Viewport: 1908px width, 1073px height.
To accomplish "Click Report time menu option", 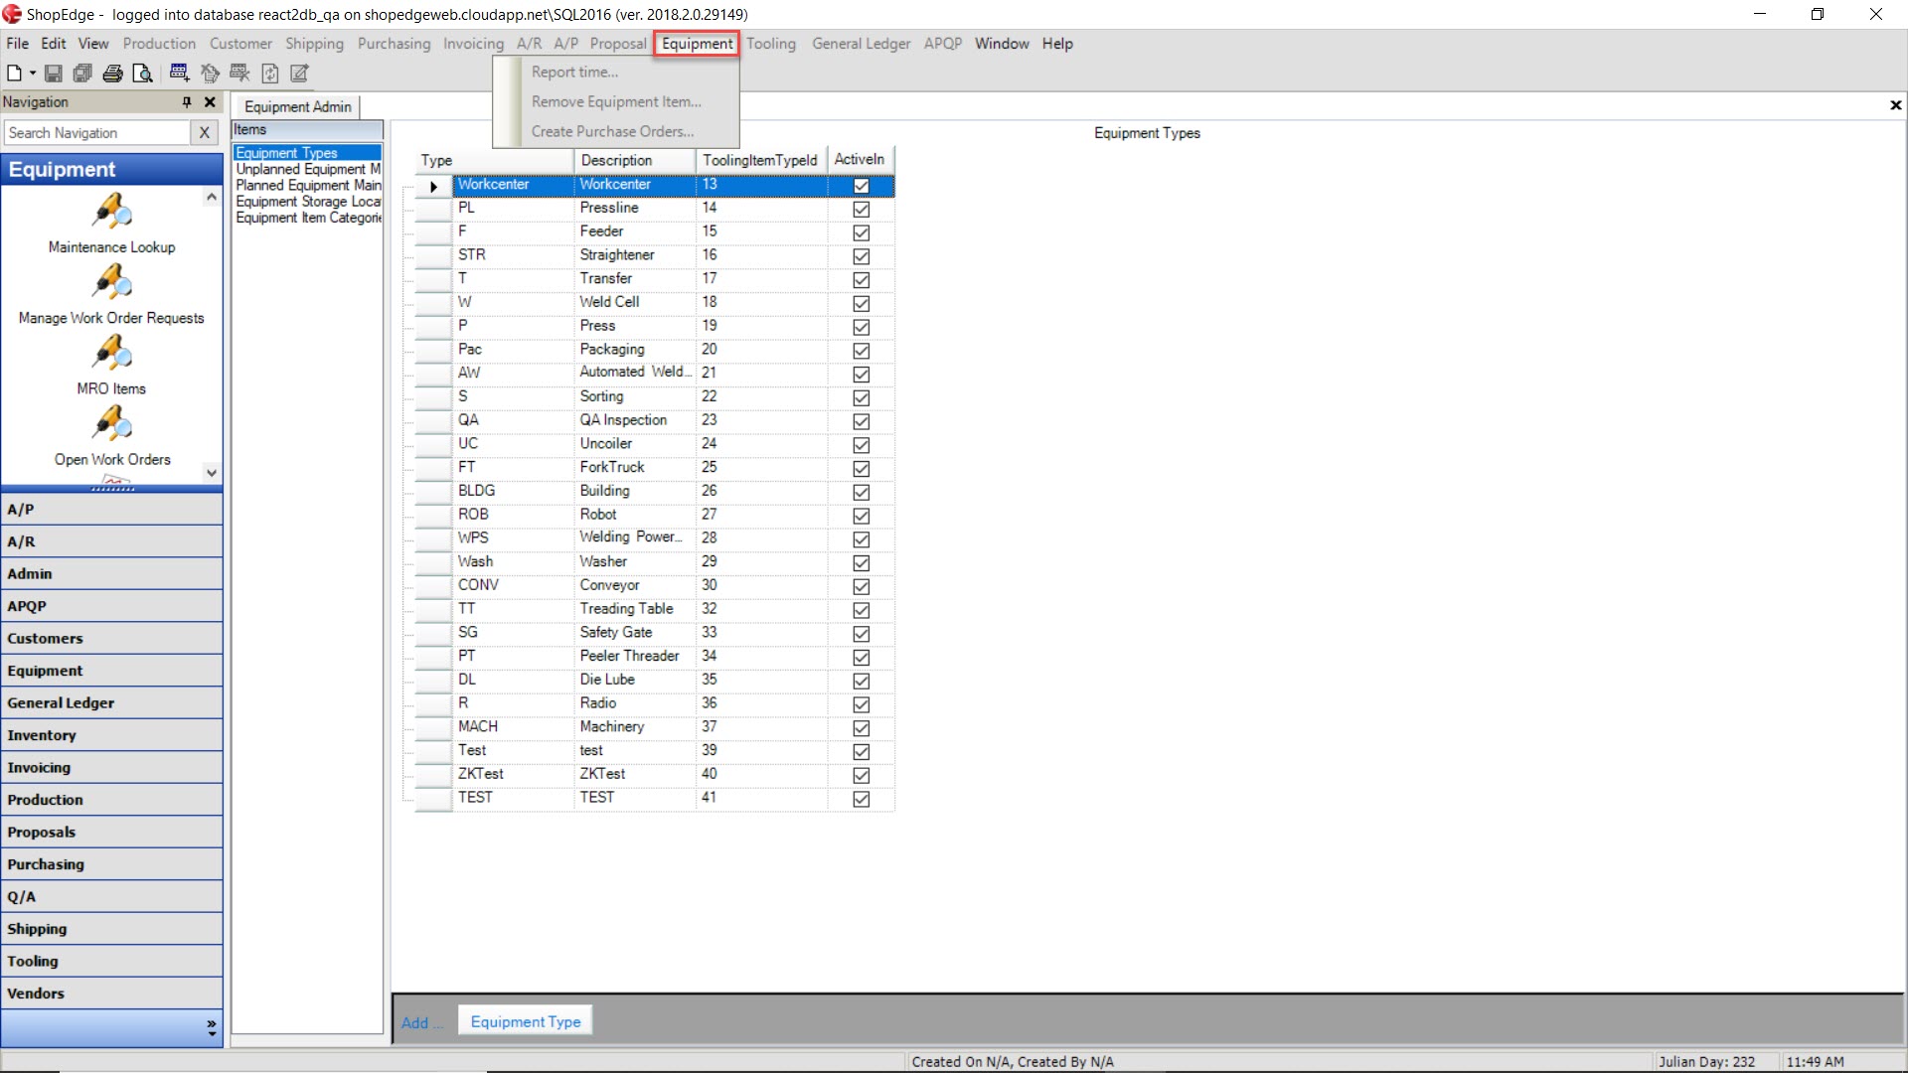I will (x=574, y=71).
